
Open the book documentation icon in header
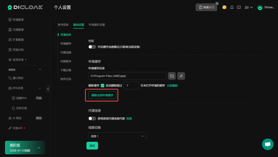point(239,7)
